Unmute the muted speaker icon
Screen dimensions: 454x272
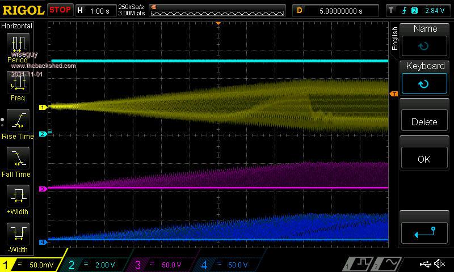pos(439,264)
